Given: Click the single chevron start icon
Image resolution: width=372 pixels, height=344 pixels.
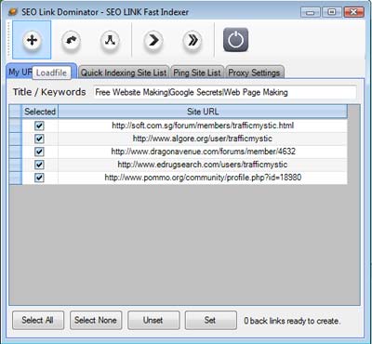Looking at the screenshot, I should tap(153, 40).
